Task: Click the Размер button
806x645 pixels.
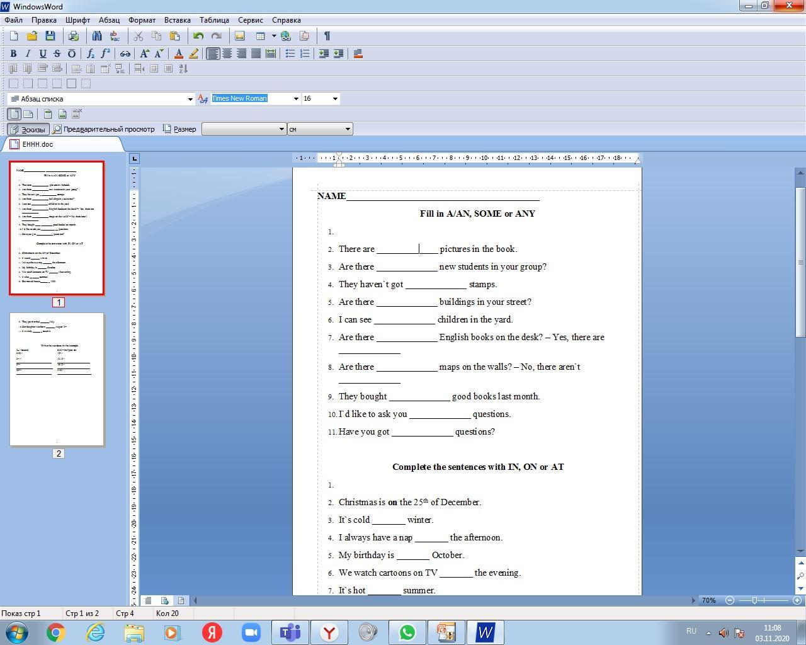Action: [x=180, y=129]
